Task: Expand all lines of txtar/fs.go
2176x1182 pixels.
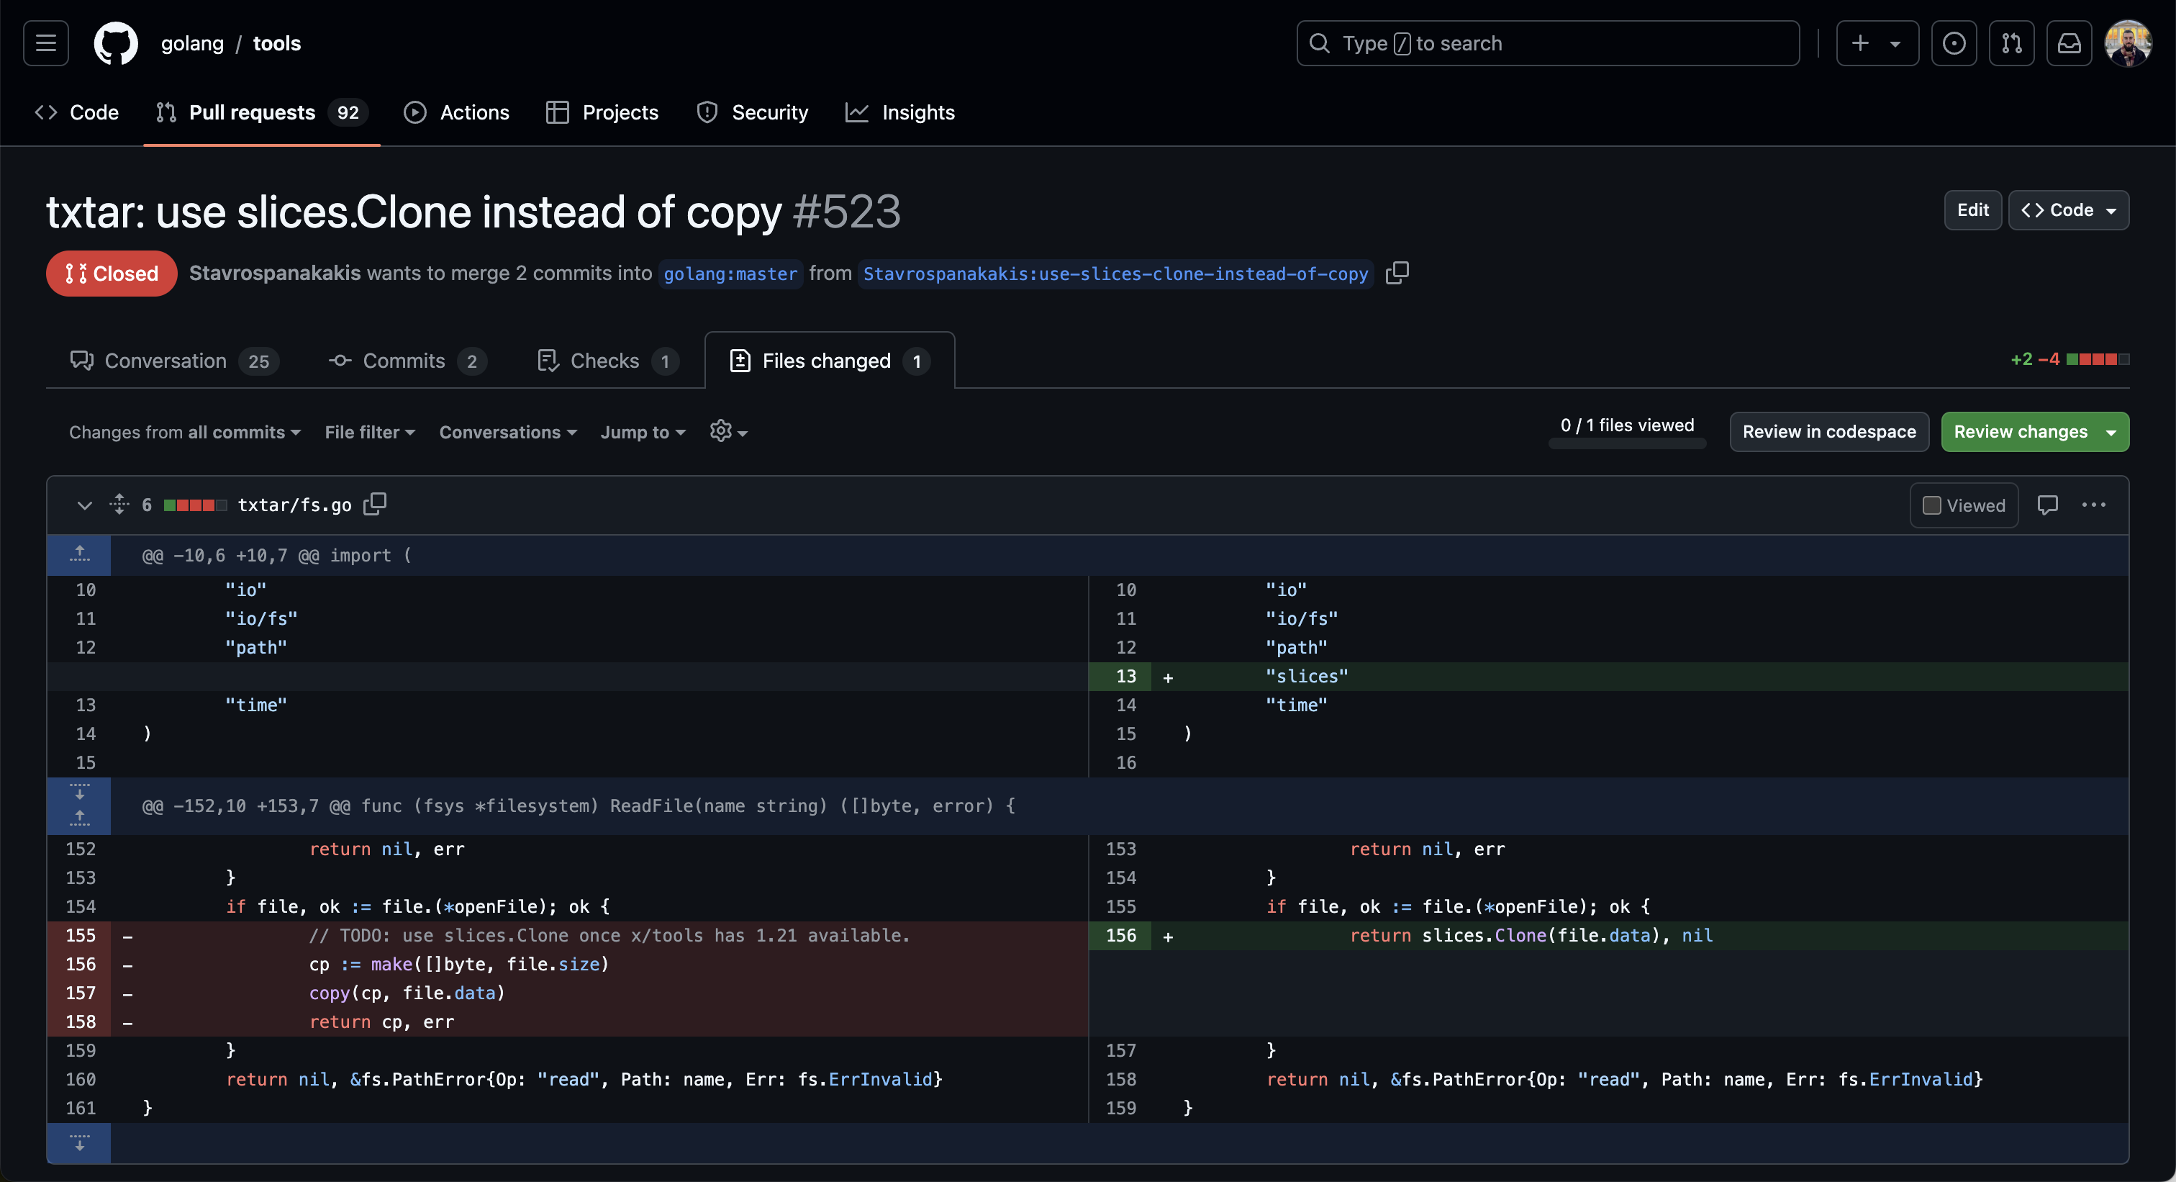Action: [x=119, y=505]
